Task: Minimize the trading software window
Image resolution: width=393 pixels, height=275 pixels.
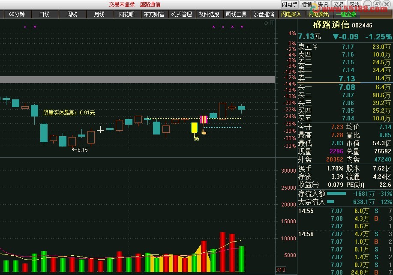Action: [368, 4]
